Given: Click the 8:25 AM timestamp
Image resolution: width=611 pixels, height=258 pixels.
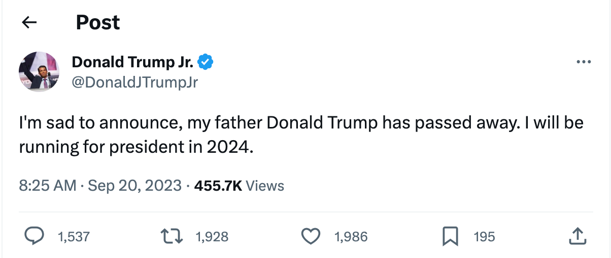Looking at the screenshot, I should [x=47, y=186].
